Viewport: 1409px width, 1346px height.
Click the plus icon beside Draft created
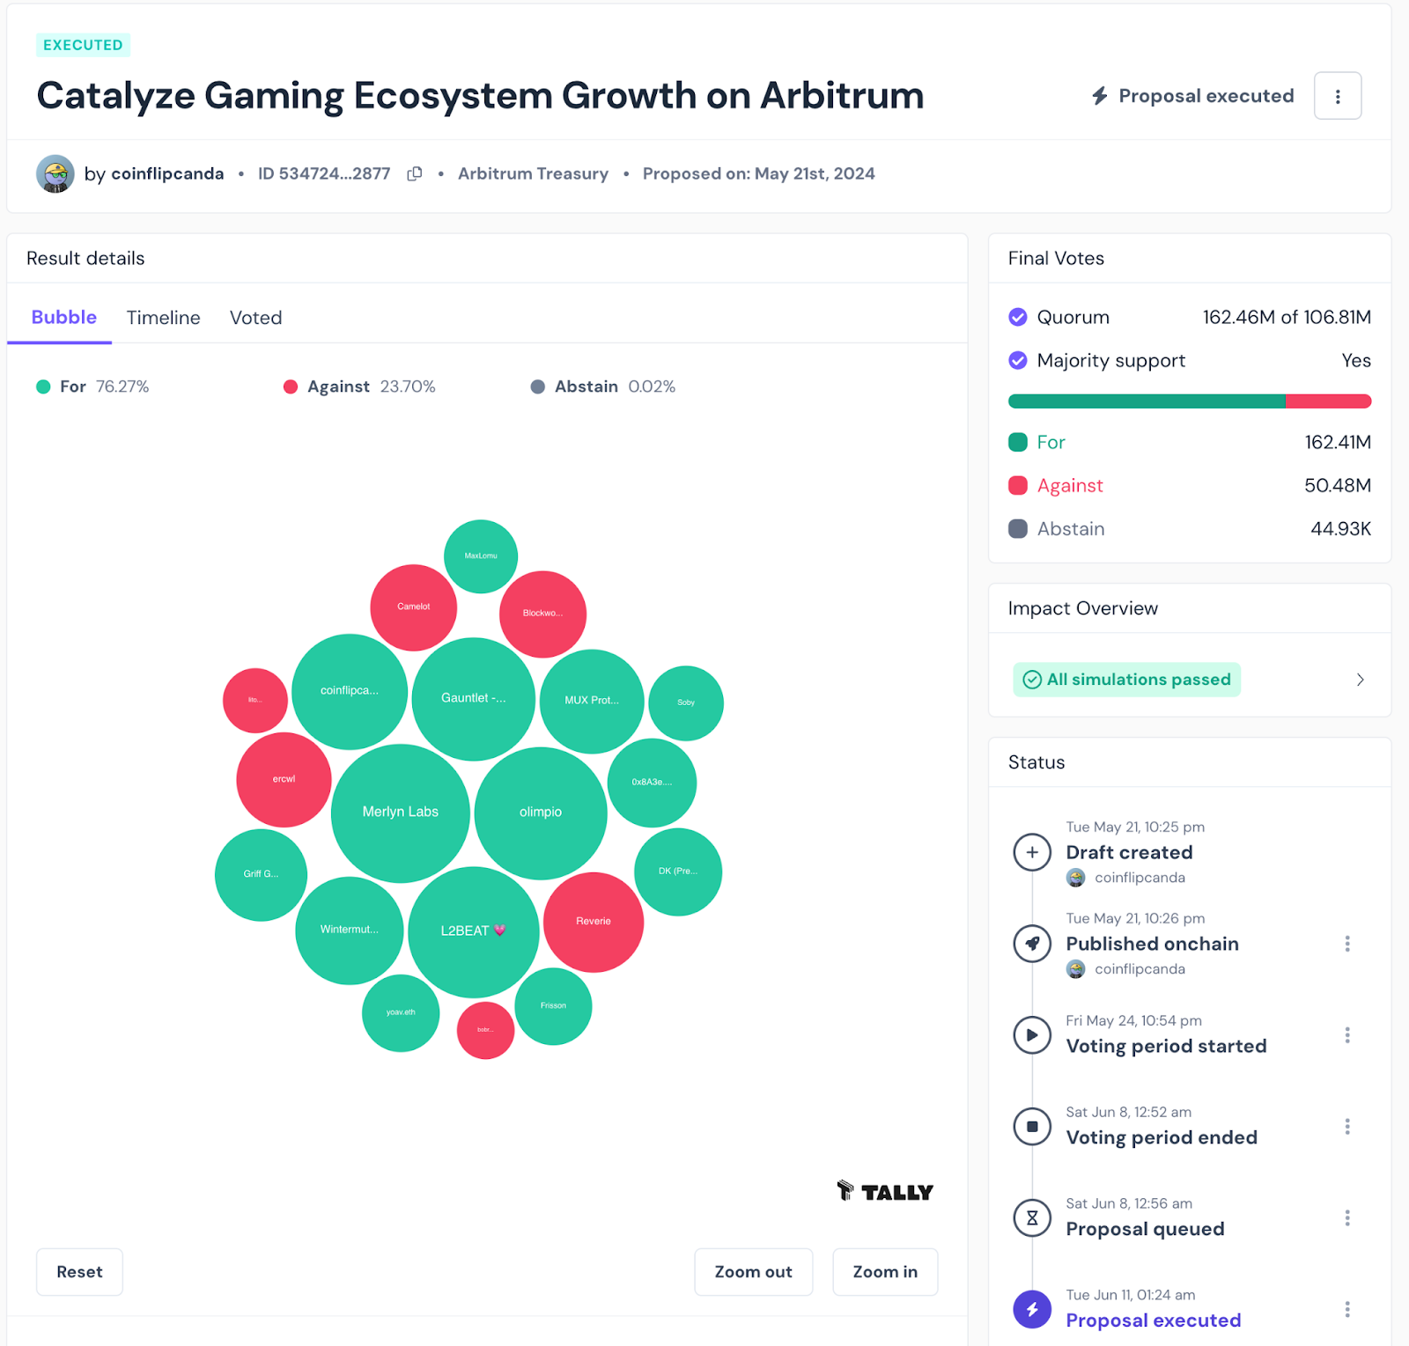click(x=1031, y=851)
